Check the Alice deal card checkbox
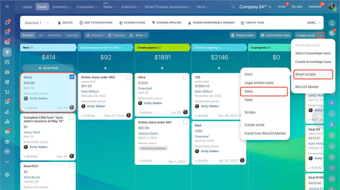This screenshot has width=340, height=190. (x=186, y=77)
